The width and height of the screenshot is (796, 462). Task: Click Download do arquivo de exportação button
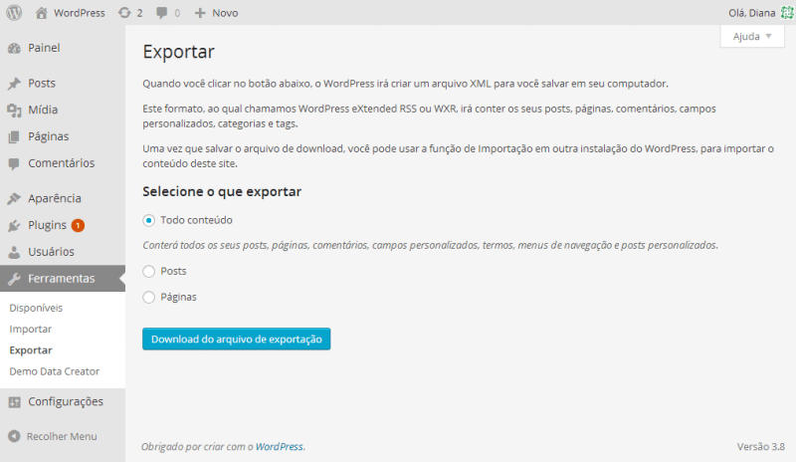point(236,339)
